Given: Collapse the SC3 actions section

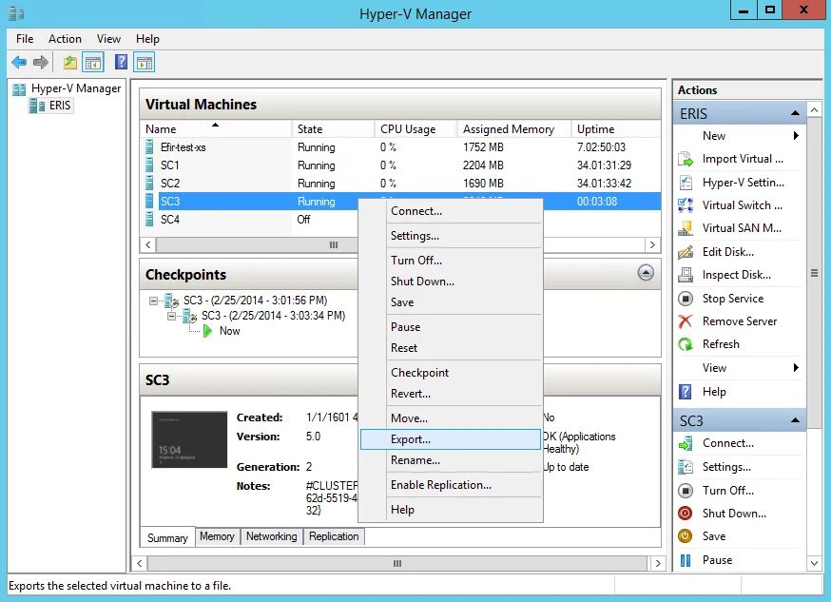Looking at the screenshot, I should click(x=795, y=420).
